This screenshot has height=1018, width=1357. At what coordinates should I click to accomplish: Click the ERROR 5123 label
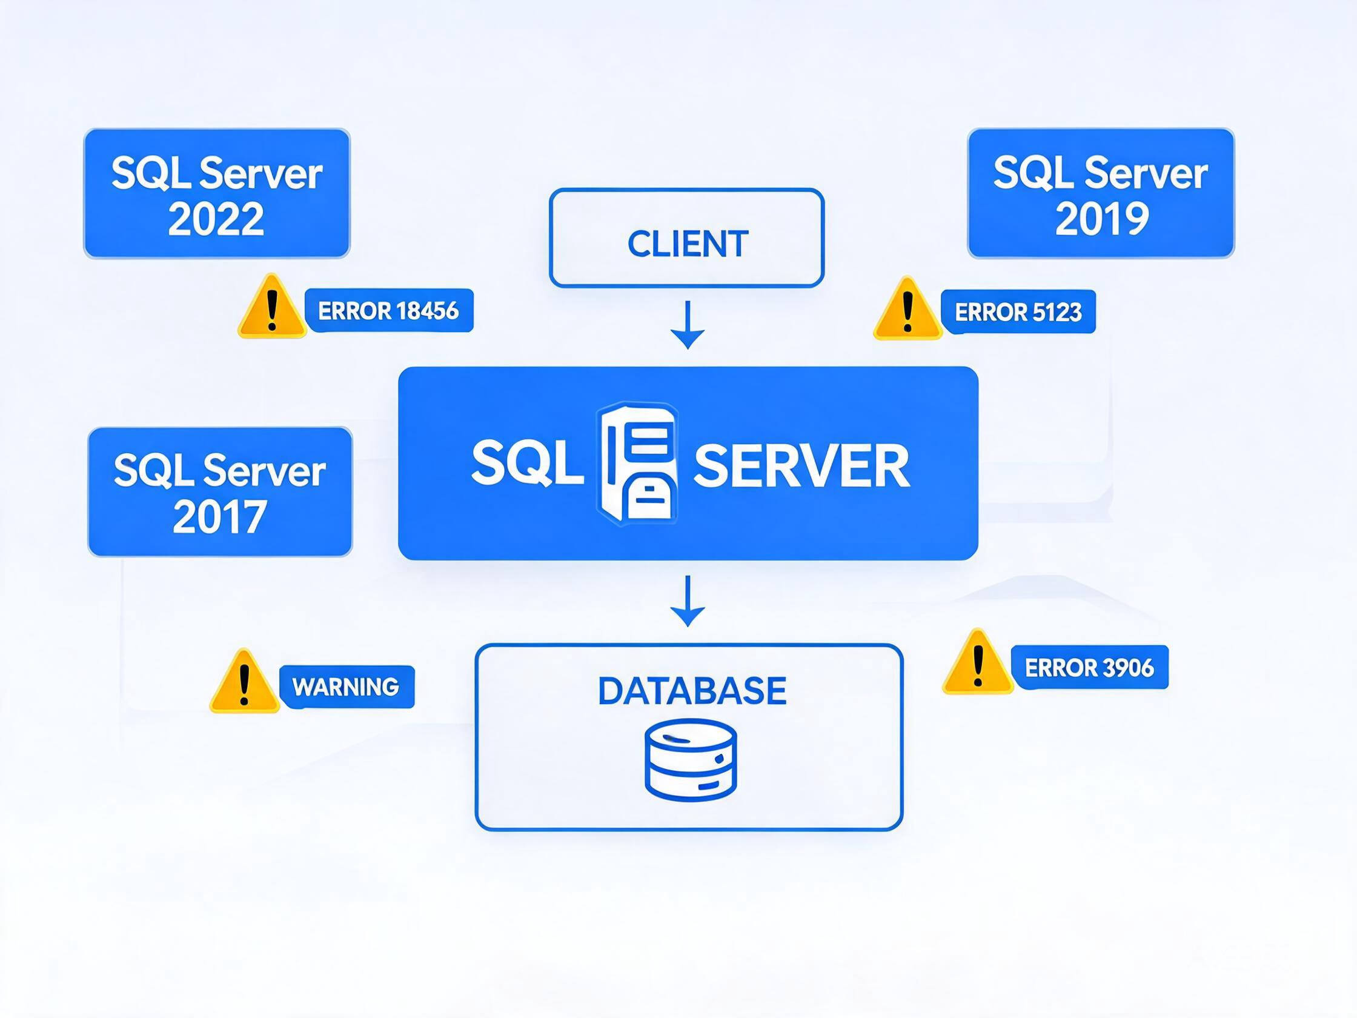(1018, 311)
